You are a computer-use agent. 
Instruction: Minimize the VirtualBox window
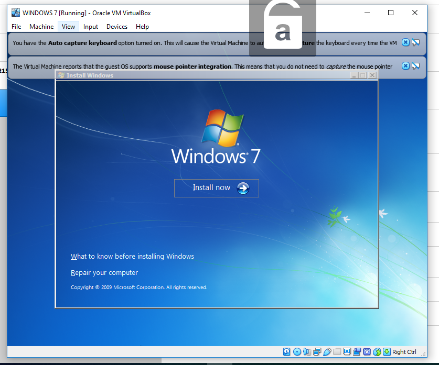[367, 13]
